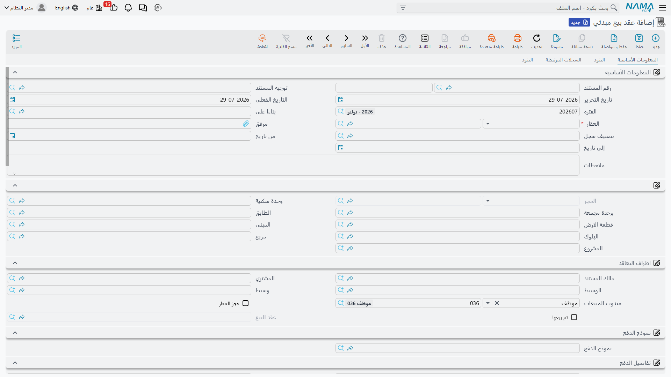This screenshot has width=671, height=377.
Task: Toggle the حجز العقار checkbox
Action: (246, 303)
